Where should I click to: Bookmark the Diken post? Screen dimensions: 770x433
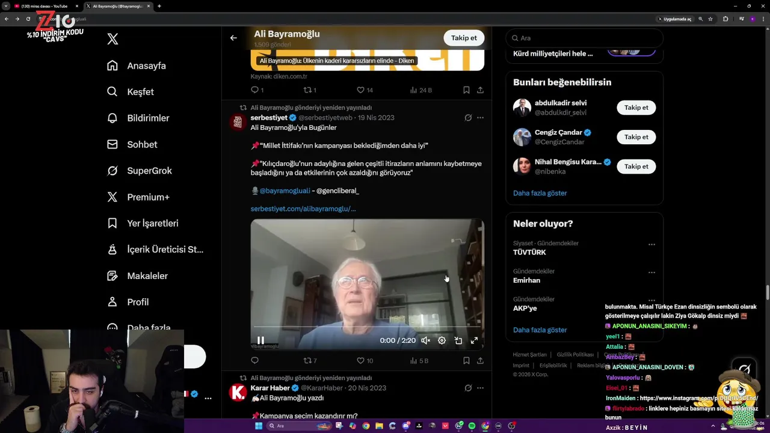tap(466, 90)
